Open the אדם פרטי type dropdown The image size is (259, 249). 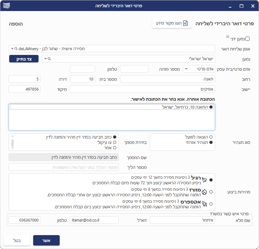(186, 69)
